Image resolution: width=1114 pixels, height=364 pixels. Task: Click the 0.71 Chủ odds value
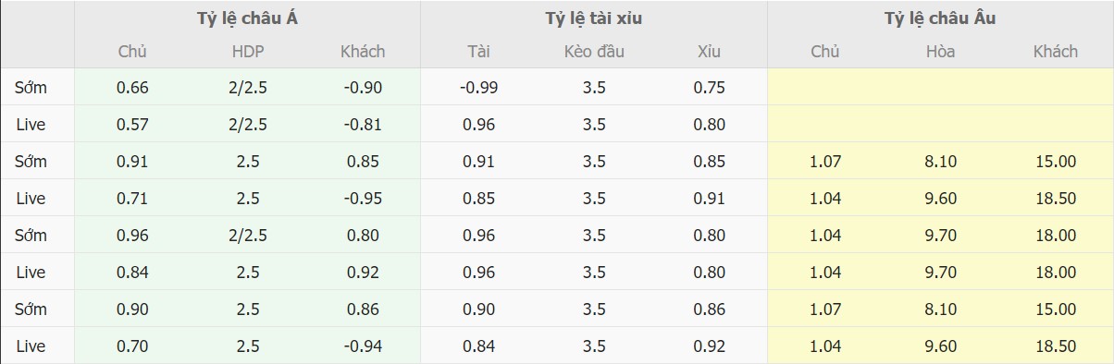click(x=132, y=199)
